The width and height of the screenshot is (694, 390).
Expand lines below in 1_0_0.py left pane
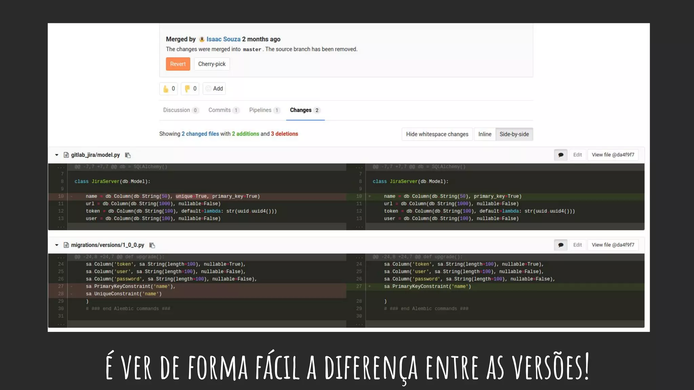click(x=61, y=324)
